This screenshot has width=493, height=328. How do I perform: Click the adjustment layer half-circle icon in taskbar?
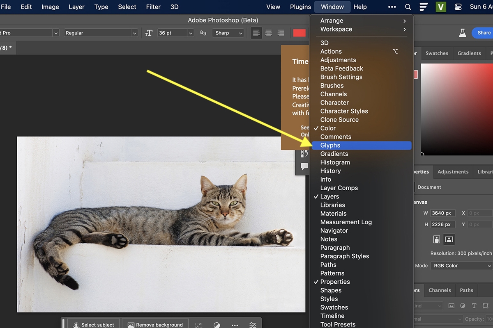[x=217, y=325]
